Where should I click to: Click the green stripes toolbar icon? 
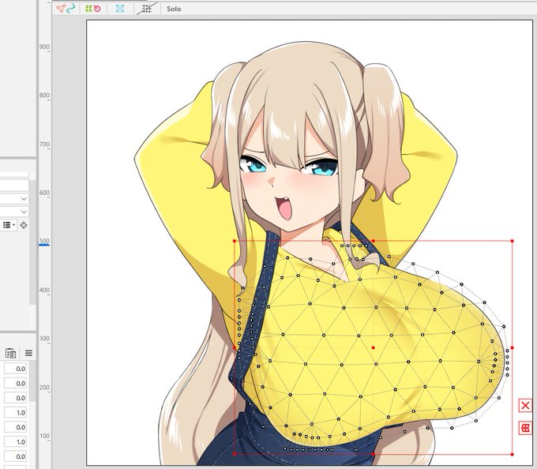tap(88, 9)
